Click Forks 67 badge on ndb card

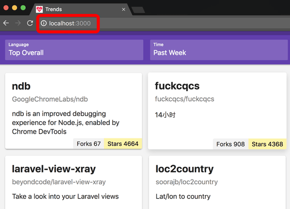(x=89, y=143)
